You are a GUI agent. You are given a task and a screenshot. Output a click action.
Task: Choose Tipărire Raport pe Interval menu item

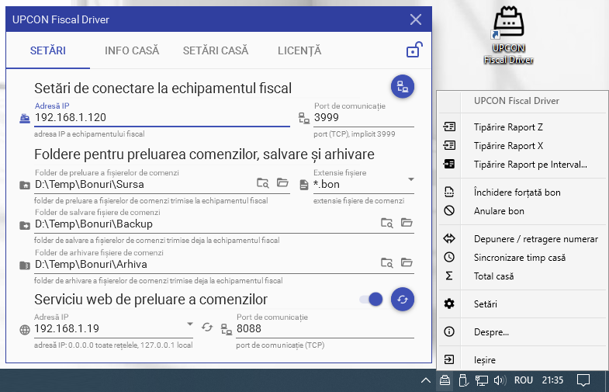(x=523, y=165)
